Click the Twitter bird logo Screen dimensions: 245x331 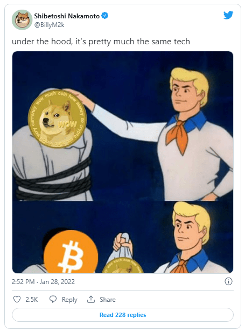click(x=228, y=15)
